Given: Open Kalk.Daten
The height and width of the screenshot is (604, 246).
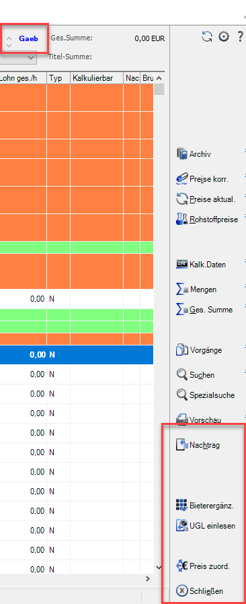Looking at the screenshot, I should [201, 265].
